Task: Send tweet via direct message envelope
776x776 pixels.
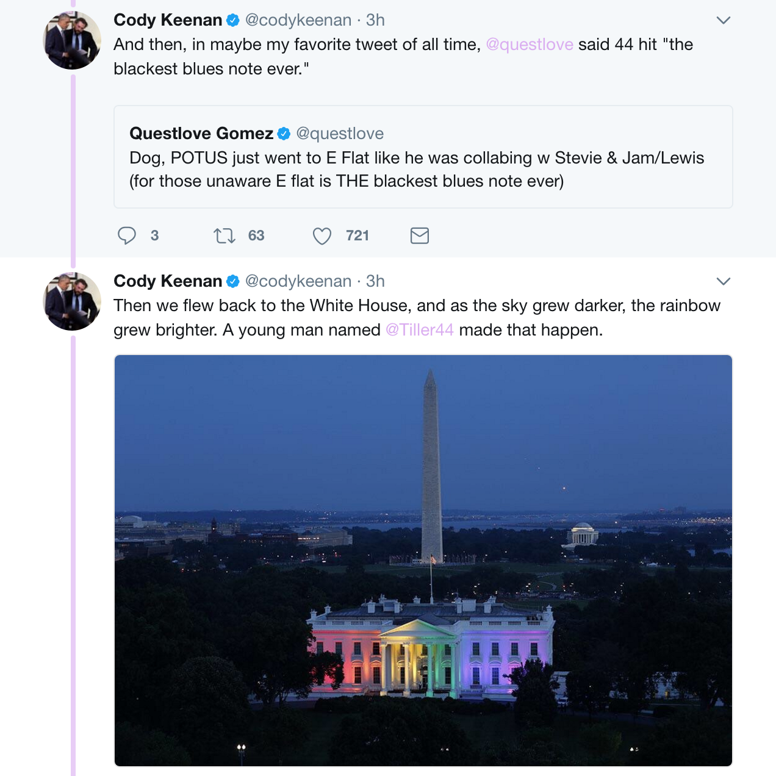Action: [x=420, y=235]
